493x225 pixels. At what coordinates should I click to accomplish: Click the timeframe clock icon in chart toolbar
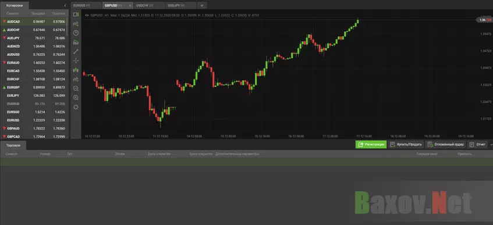coord(76,33)
